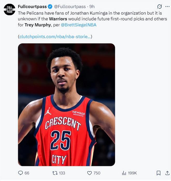
Task: Open the Crescent City jersey photo
Action: click(x=67, y=105)
